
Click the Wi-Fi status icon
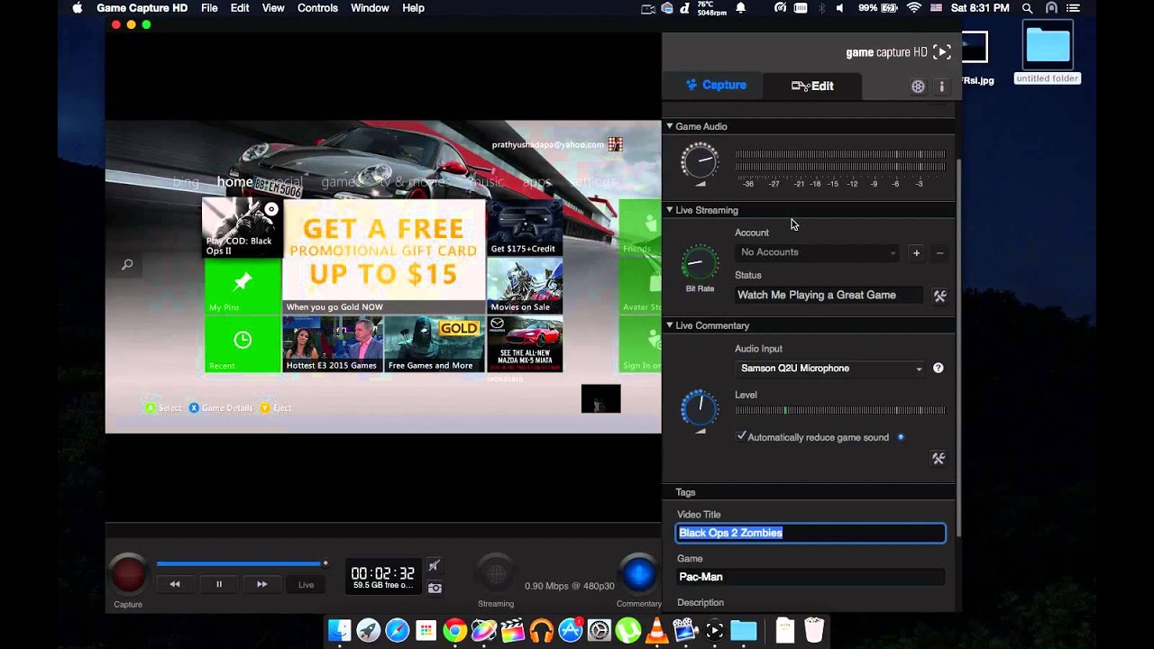[x=913, y=8]
